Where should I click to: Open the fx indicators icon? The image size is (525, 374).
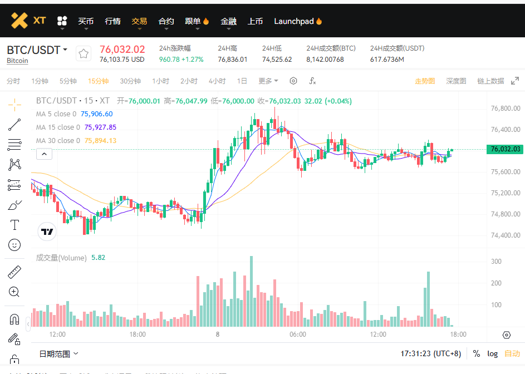point(312,81)
